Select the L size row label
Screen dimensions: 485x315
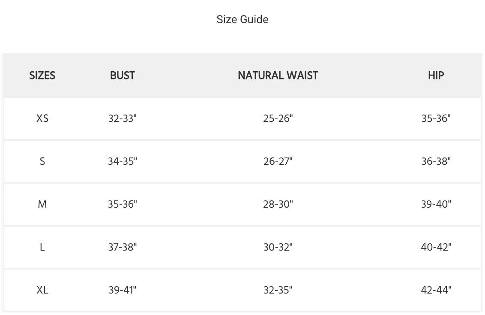click(x=42, y=247)
